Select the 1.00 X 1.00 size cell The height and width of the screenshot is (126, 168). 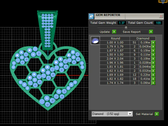(115, 42)
